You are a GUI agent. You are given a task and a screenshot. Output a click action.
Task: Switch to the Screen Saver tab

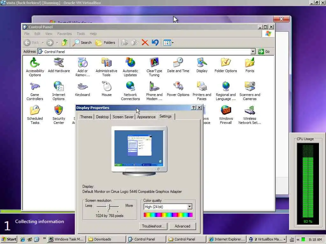(x=123, y=117)
